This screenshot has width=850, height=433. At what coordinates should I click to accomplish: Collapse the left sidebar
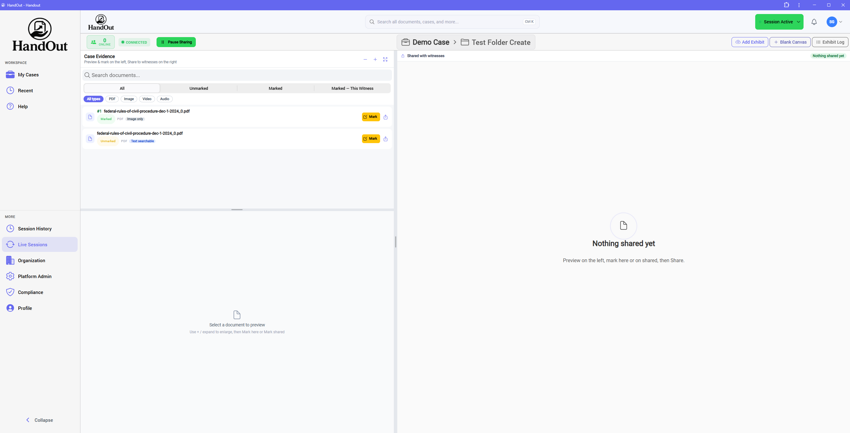pos(40,420)
